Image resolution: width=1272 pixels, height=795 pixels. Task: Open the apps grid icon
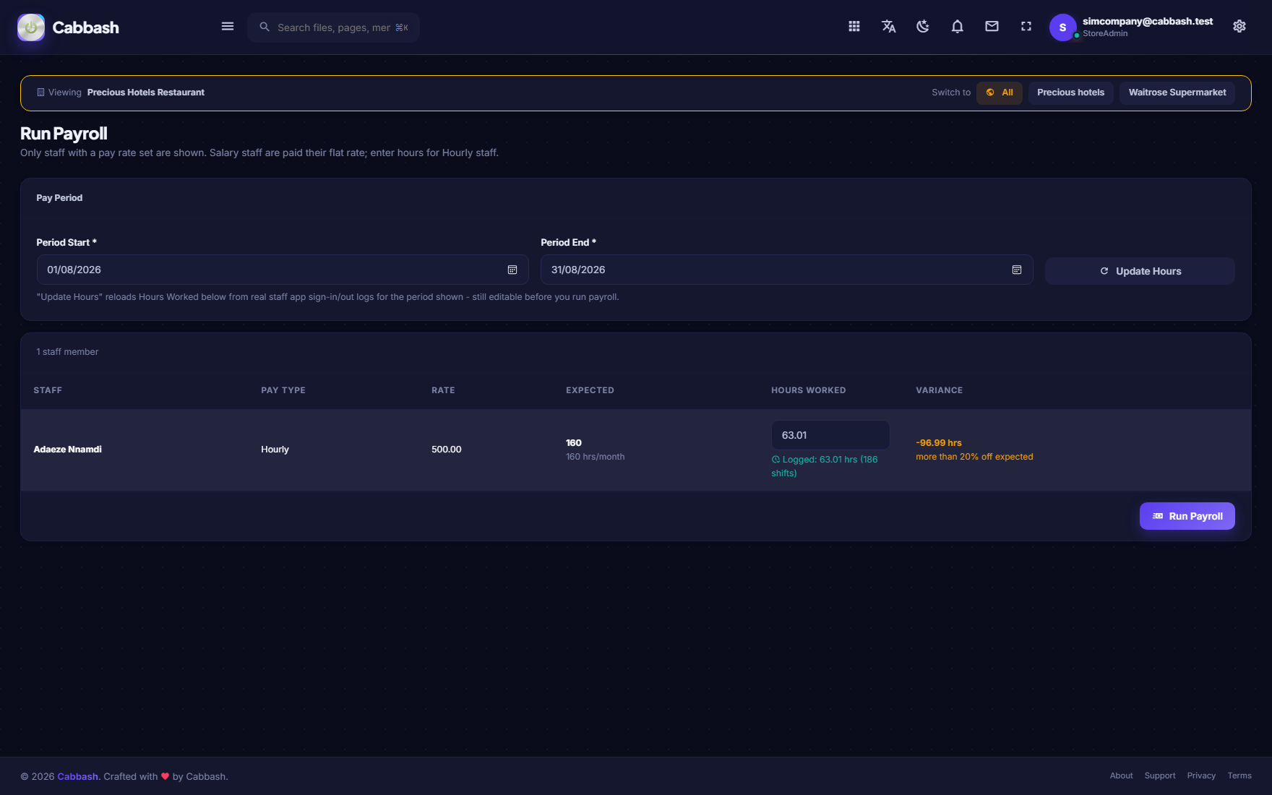tap(854, 27)
